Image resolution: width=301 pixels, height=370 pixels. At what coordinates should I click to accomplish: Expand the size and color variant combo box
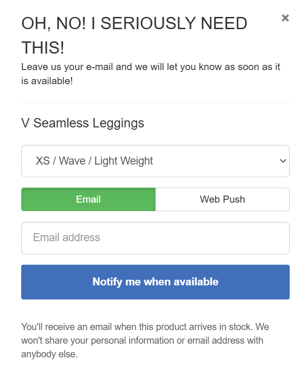(x=155, y=161)
